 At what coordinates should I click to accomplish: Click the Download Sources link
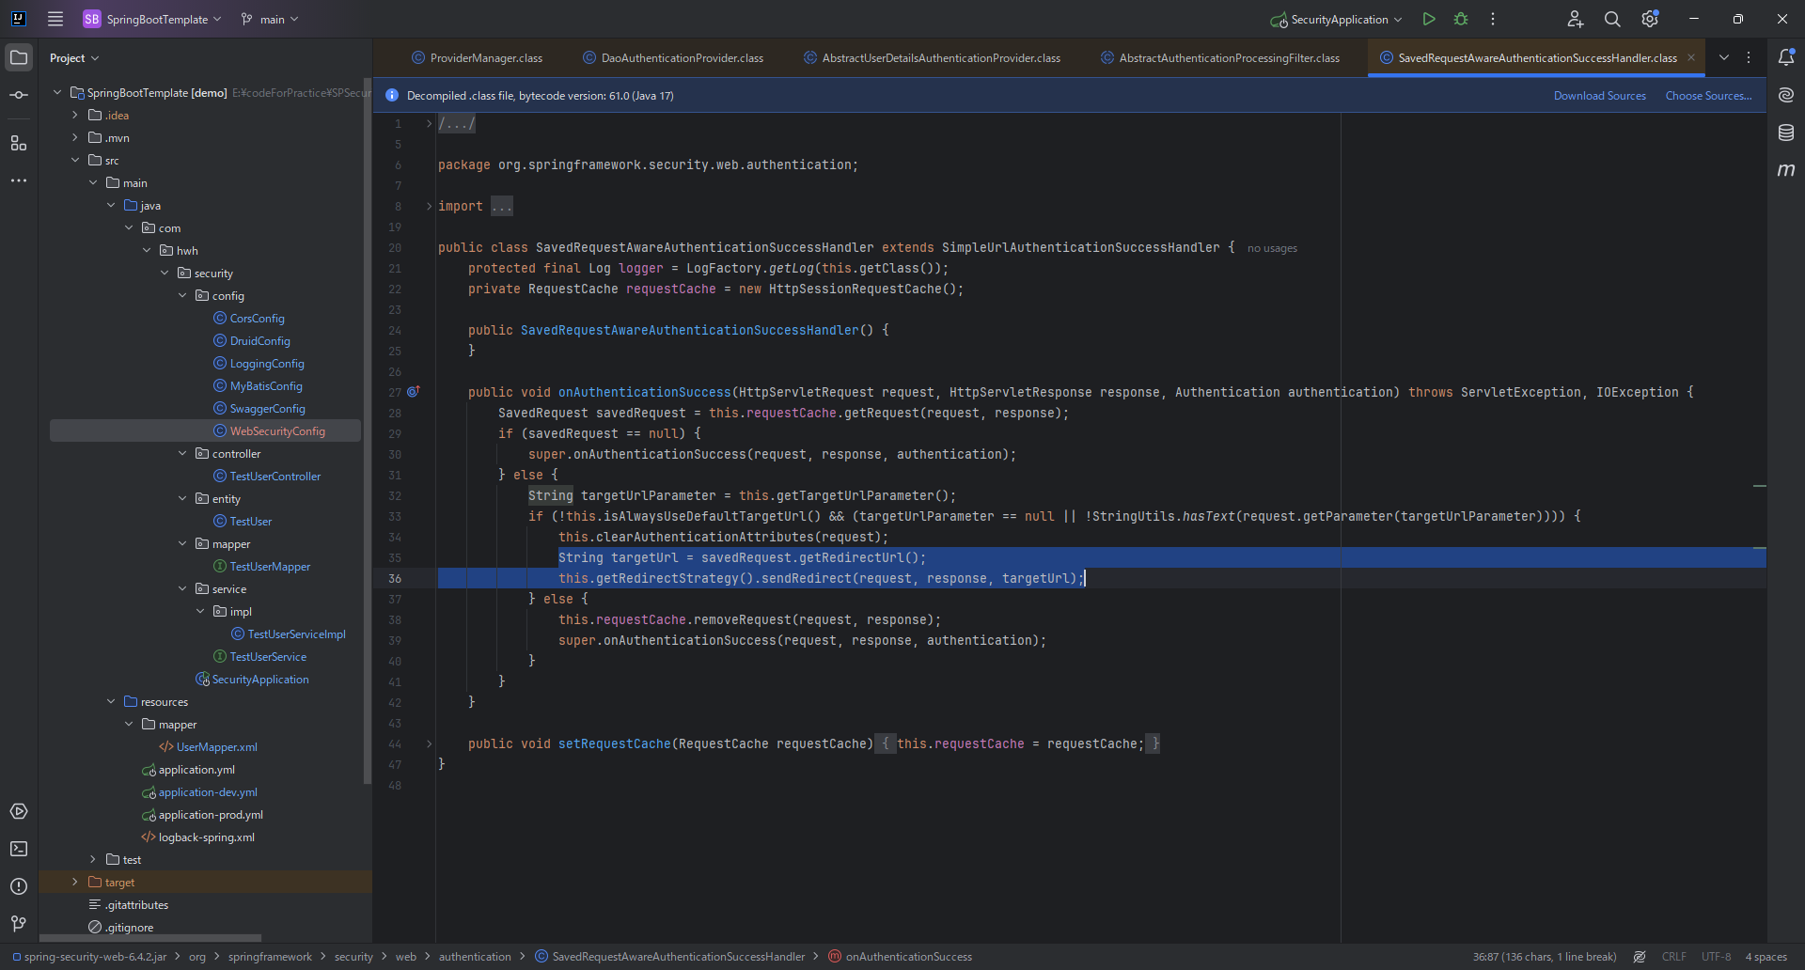(x=1599, y=96)
